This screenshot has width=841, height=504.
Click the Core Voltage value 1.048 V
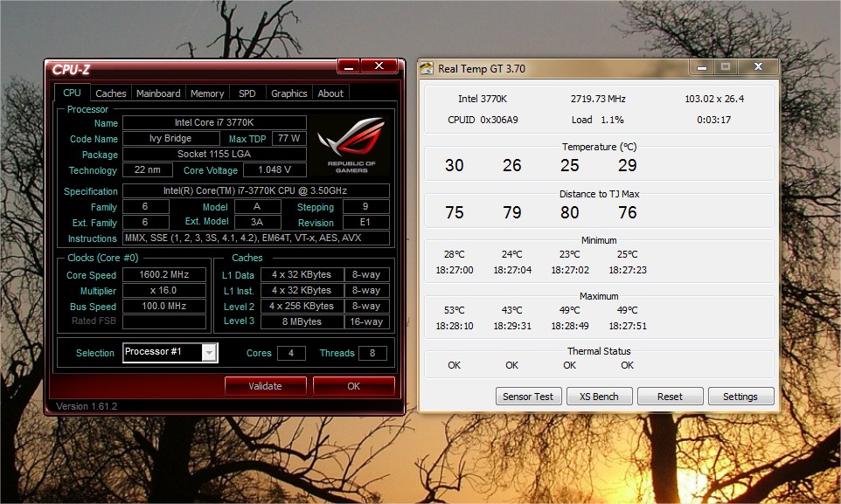point(275,170)
